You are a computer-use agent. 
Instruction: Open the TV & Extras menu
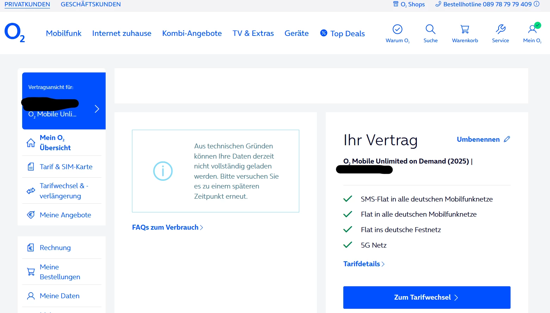click(253, 33)
